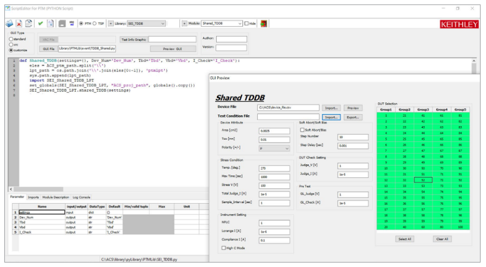
Task: Click the red X delete icon in toolbar
Action: coord(19,24)
